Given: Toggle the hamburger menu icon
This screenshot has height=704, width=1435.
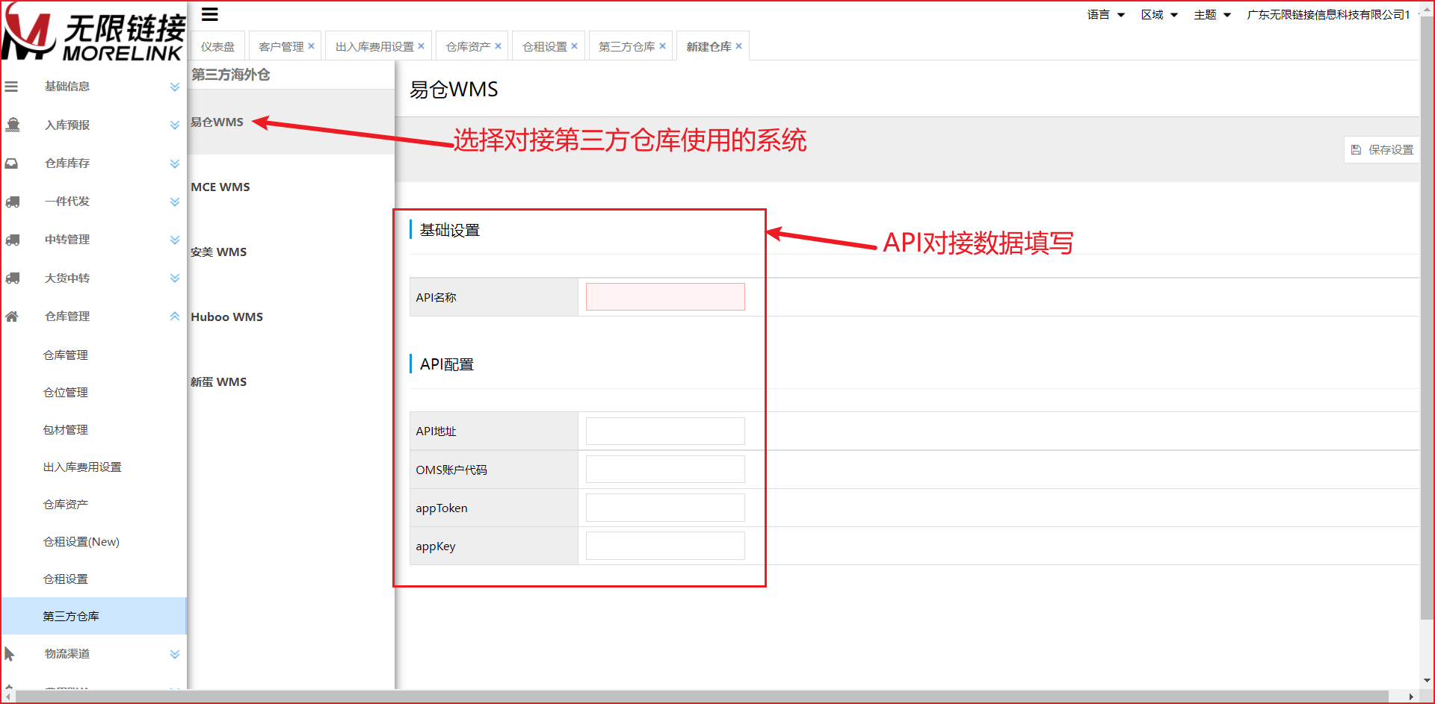Looking at the screenshot, I should [x=210, y=14].
